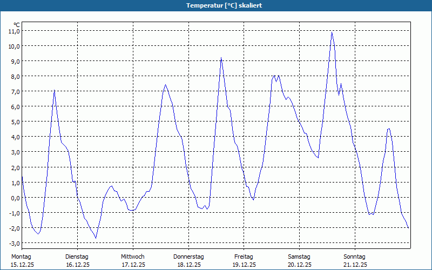Click the '20.12.25' date label
This screenshot has height=270, width=432.
pos(300,265)
